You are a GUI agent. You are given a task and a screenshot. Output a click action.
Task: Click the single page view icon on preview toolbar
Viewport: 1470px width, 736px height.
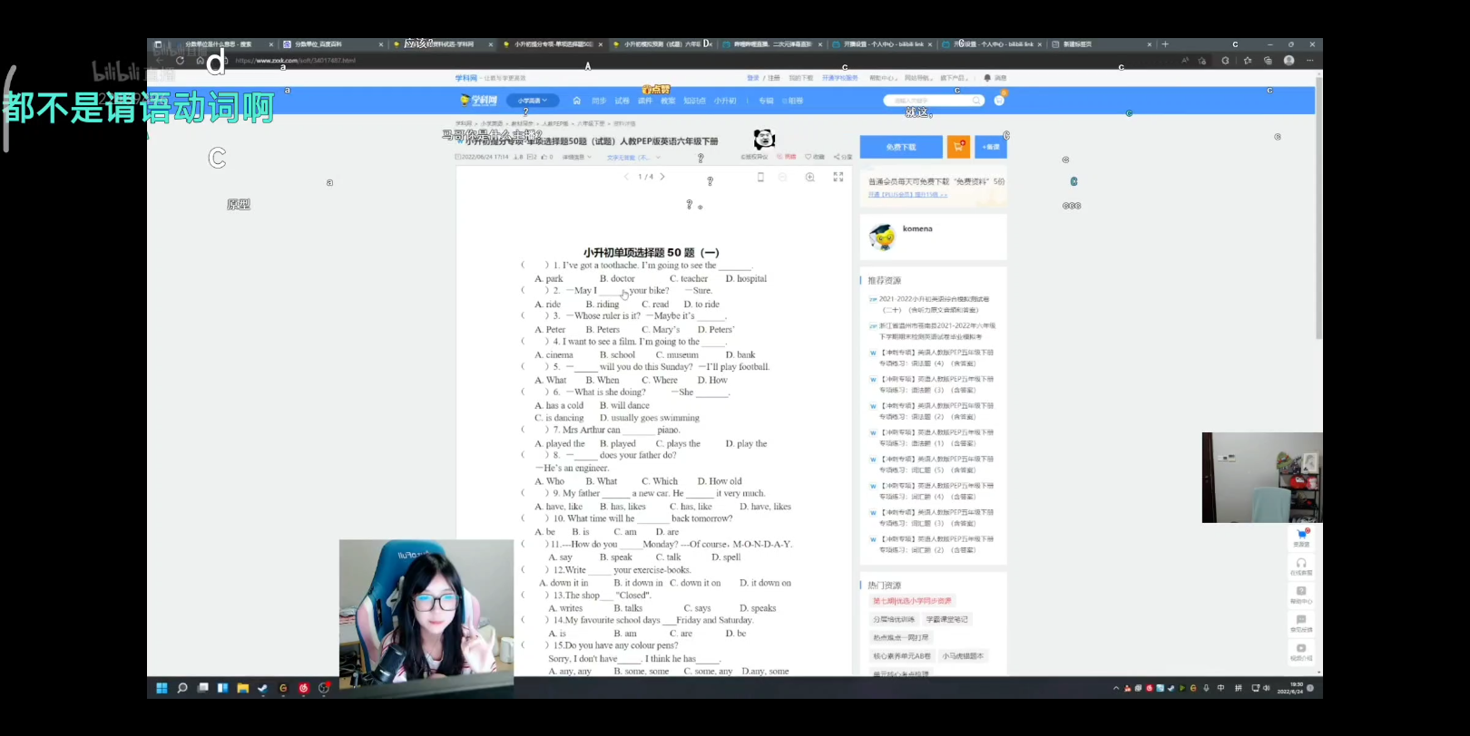pos(760,177)
